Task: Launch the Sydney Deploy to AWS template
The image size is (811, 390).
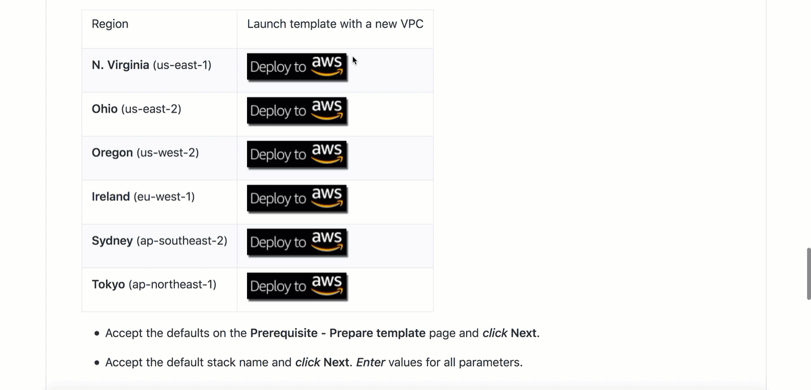Action: point(297,243)
